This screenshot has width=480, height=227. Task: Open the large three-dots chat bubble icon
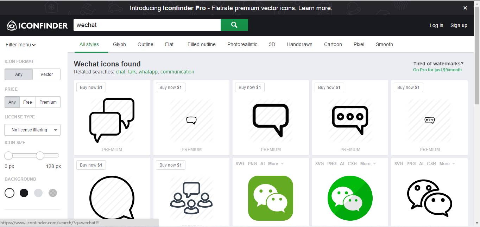click(350, 120)
